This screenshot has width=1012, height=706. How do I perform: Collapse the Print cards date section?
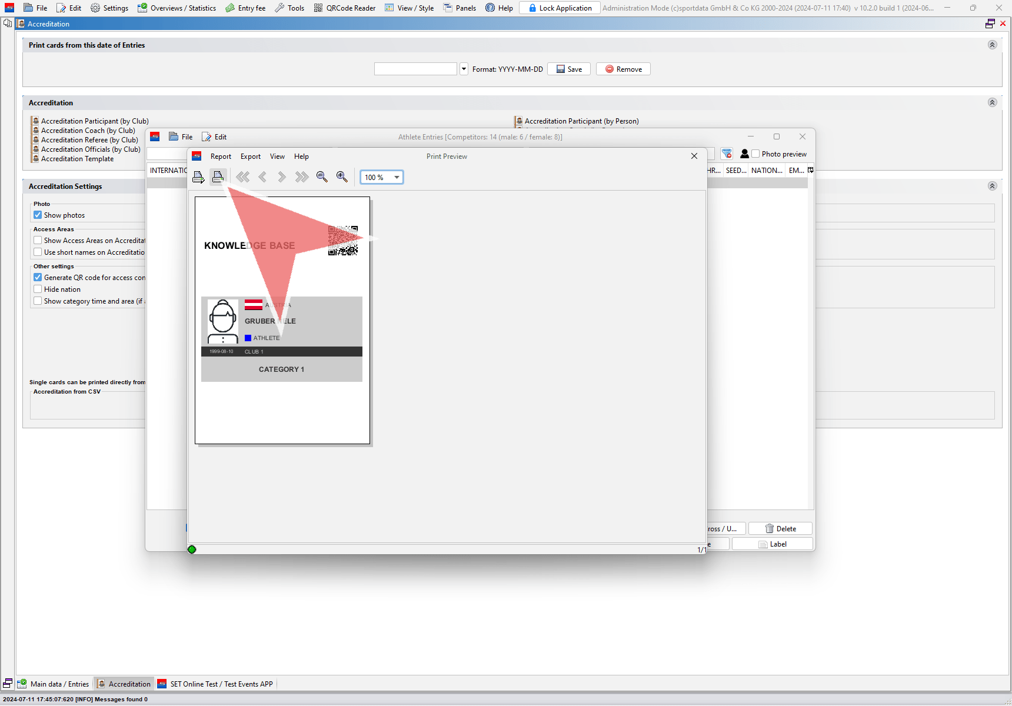tap(992, 45)
